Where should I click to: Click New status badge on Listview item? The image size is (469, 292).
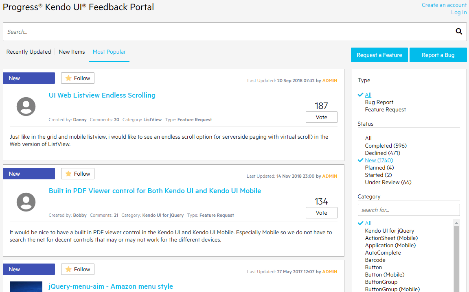point(29,78)
